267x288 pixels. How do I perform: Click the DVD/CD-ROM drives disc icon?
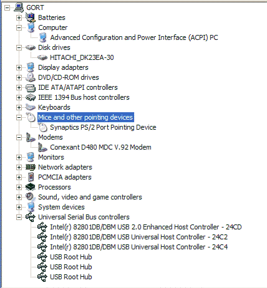click(31, 77)
